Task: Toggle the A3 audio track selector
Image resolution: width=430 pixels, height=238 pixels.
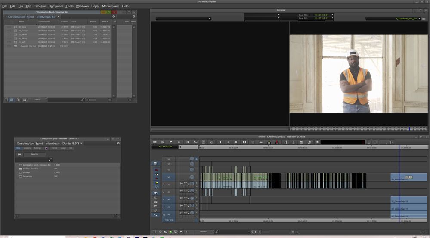Action: tap(169, 200)
